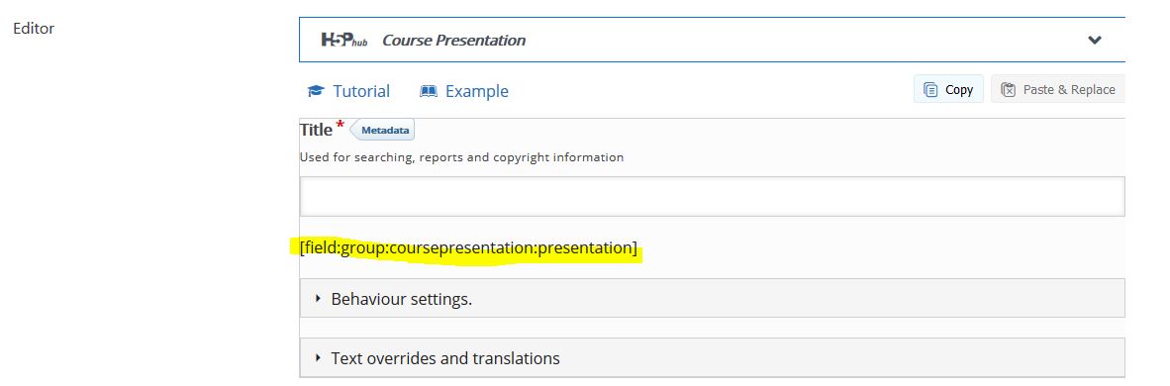This screenshot has width=1170, height=386.
Task: Click the Copy clipboard icon
Action: click(930, 90)
